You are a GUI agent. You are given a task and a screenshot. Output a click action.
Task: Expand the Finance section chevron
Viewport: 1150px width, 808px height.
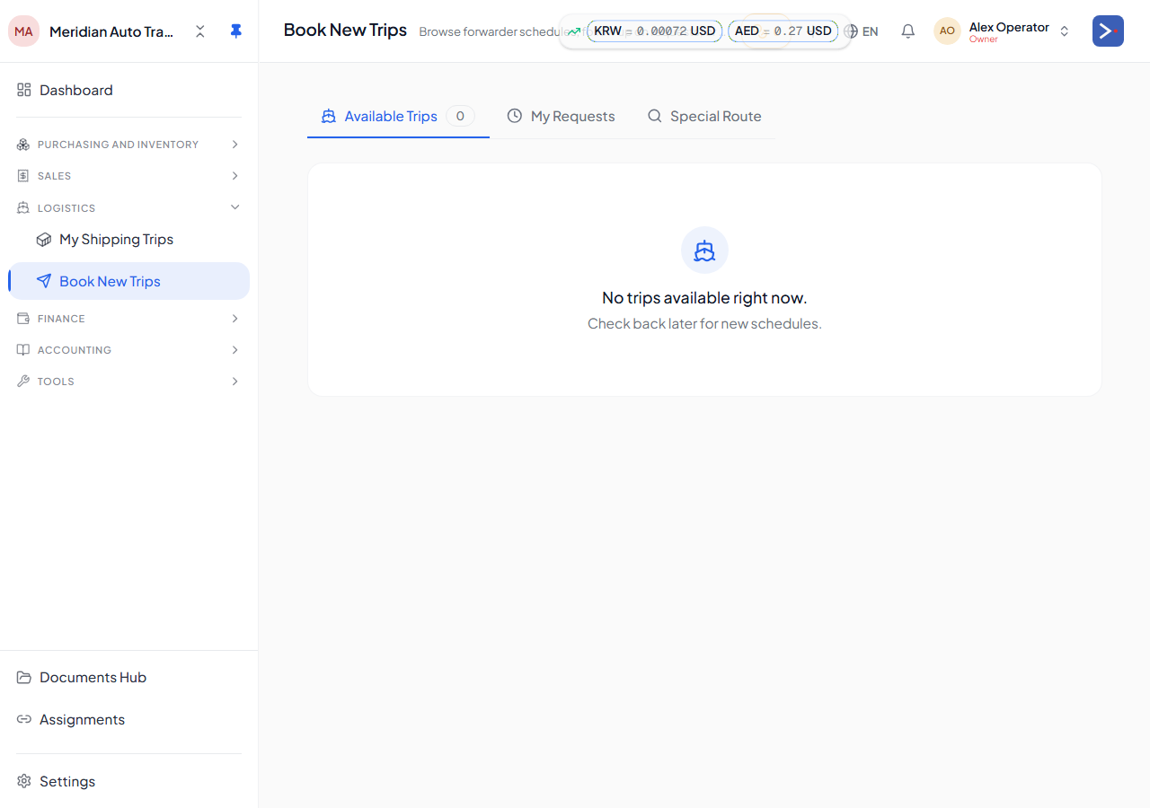pos(235,319)
